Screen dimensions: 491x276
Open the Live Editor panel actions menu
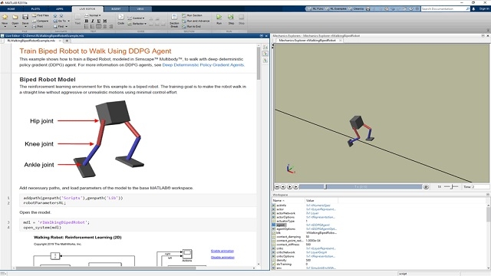click(x=262, y=36)
